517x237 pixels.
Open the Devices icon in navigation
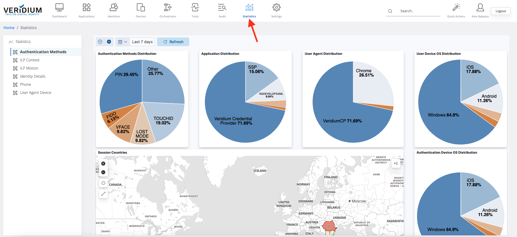(141, 8)
